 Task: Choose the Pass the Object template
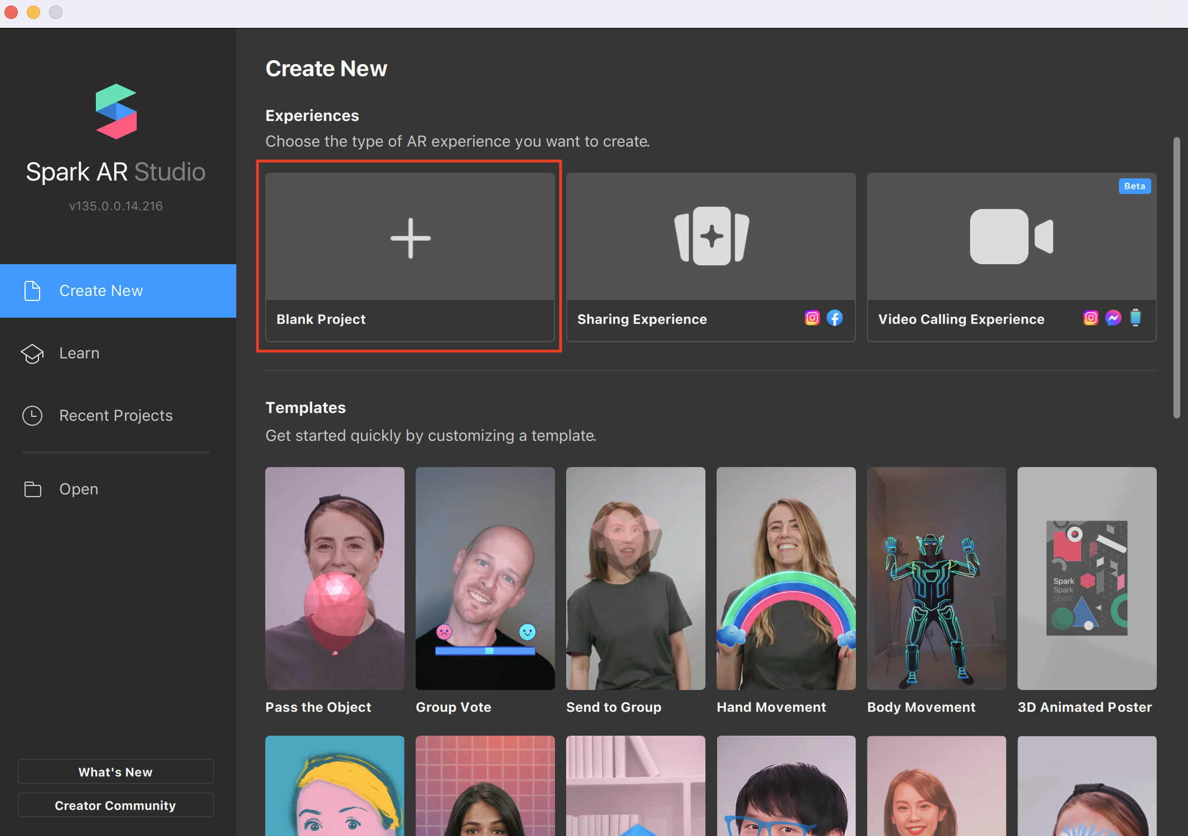(335, 579)
